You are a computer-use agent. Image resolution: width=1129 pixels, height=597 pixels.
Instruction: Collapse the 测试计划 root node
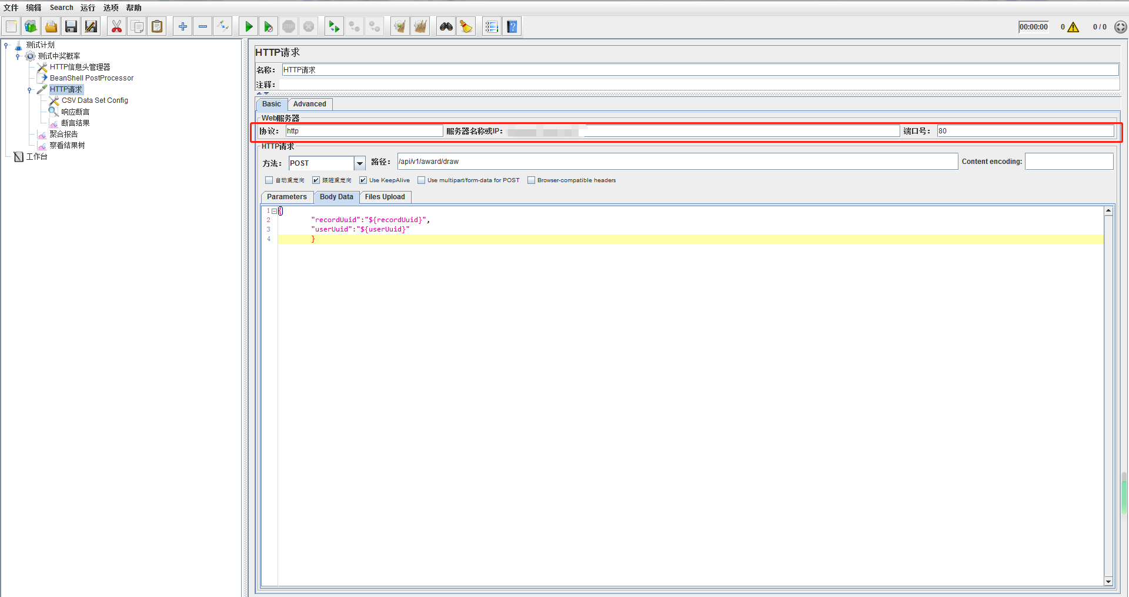(x=6, y=45)
